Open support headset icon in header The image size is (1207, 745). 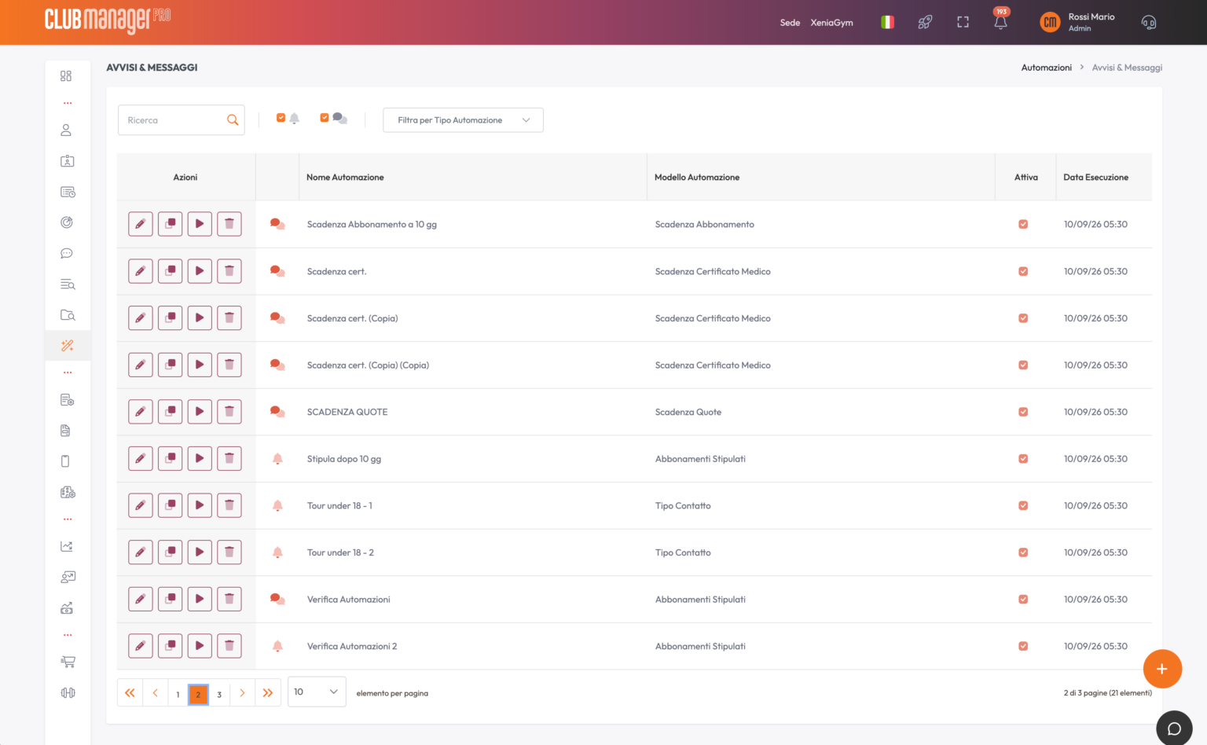[x=1148, y=22]
